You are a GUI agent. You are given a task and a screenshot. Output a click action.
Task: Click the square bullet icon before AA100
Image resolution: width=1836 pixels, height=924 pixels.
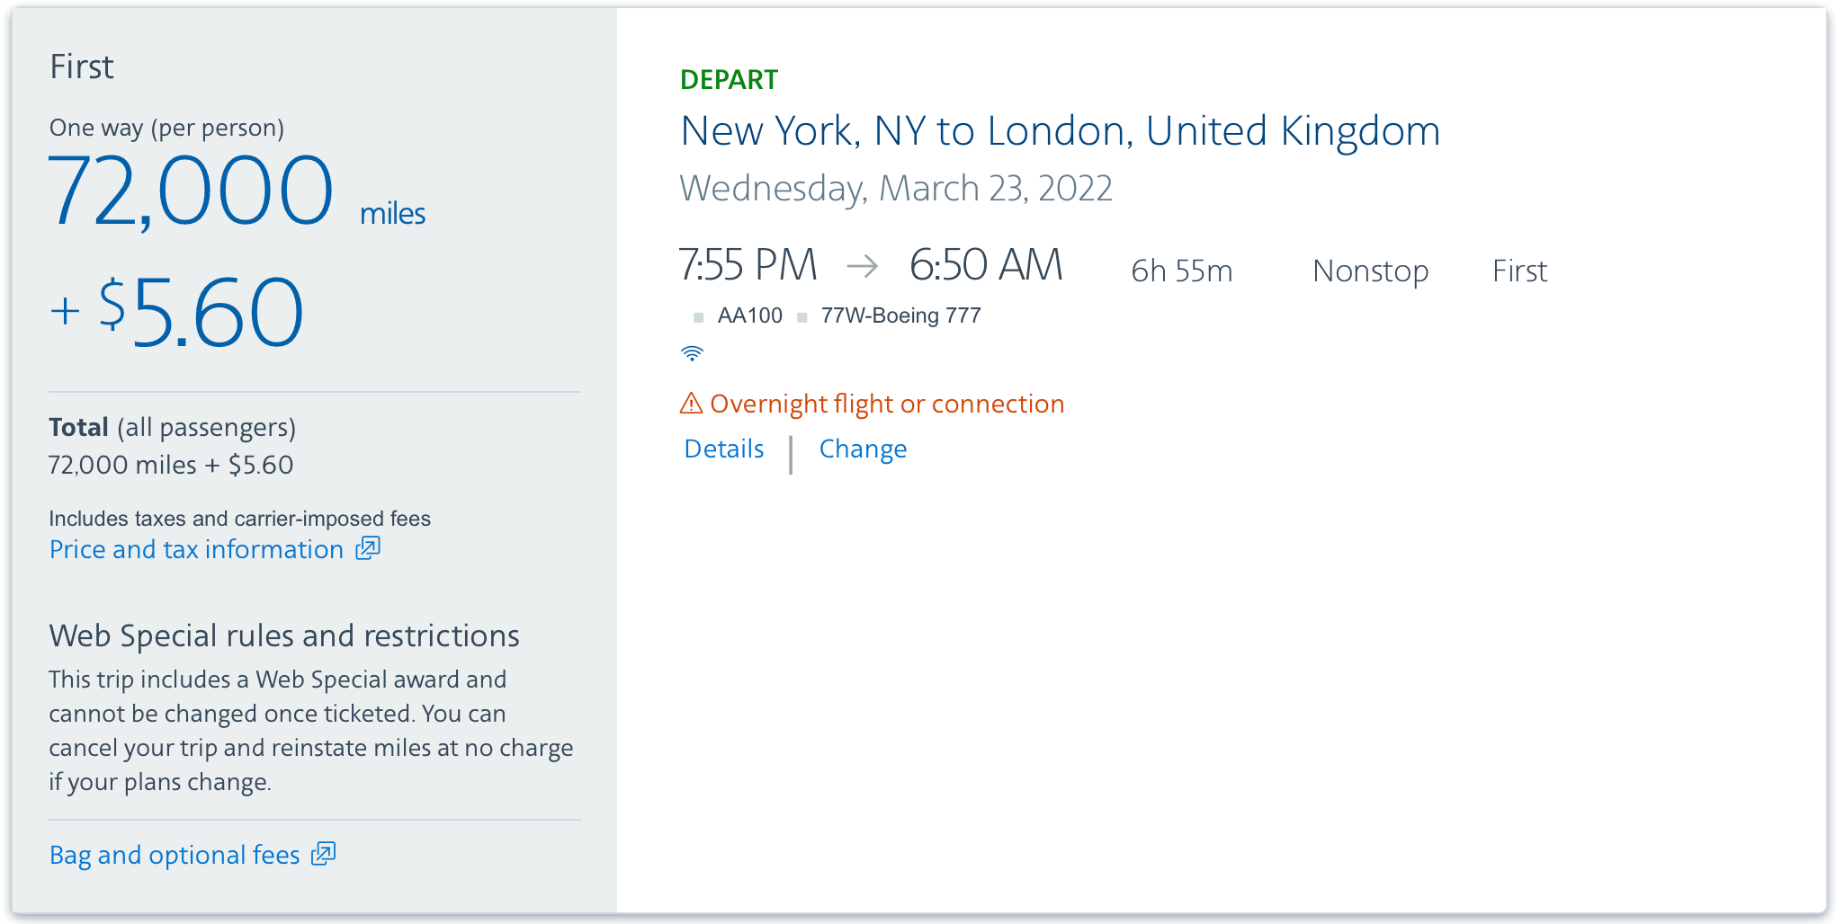(x=697, y=316)
